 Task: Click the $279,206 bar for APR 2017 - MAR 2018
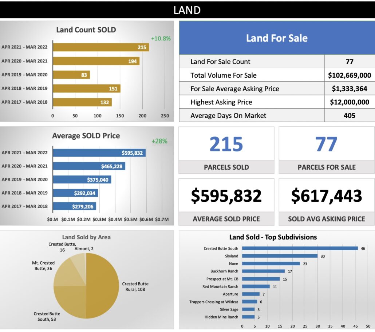point(74,206)
